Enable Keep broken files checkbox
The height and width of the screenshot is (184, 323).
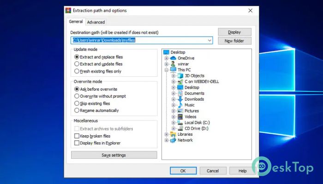click(x=77, y=136)
